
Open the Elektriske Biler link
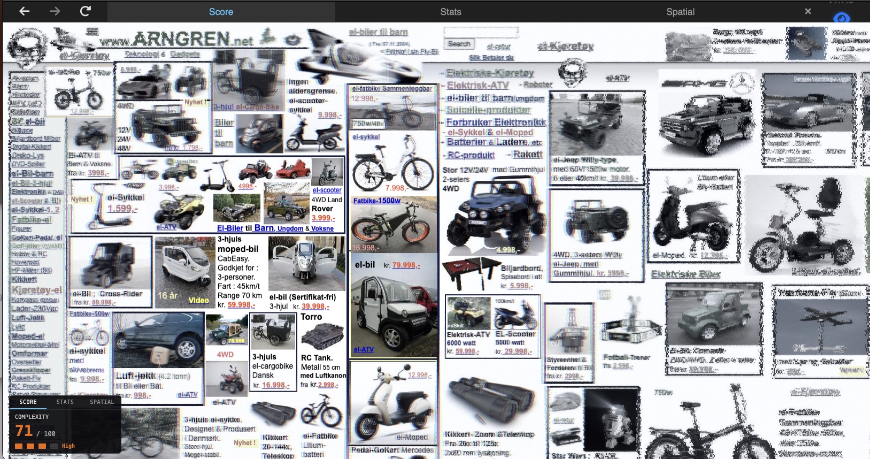point(686,274)
